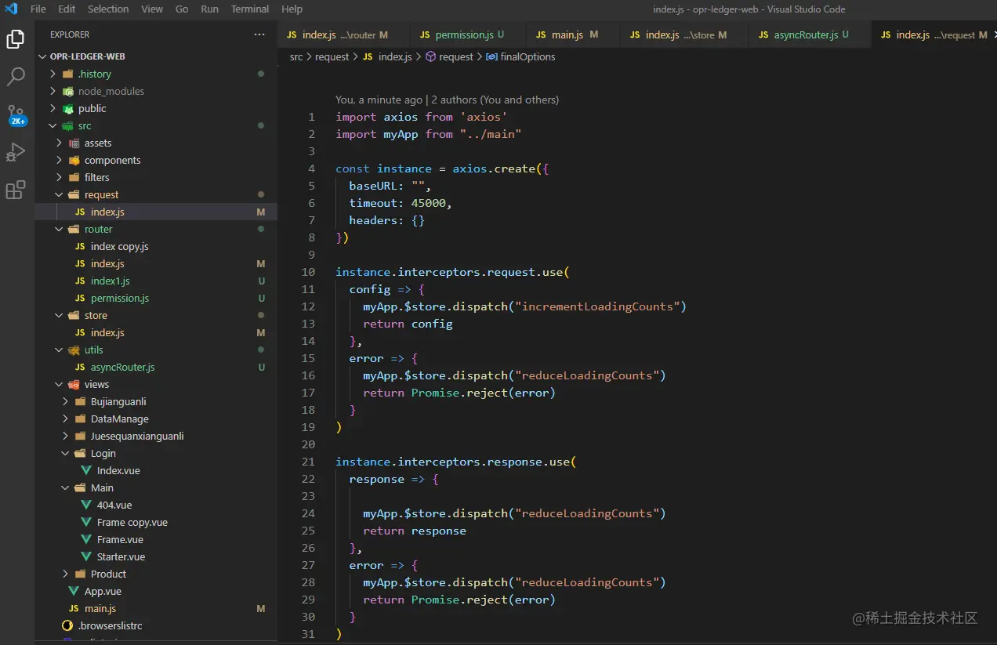Open the Edit menu
The height and width of the screenshot is (645, 997).
point(67,9)
